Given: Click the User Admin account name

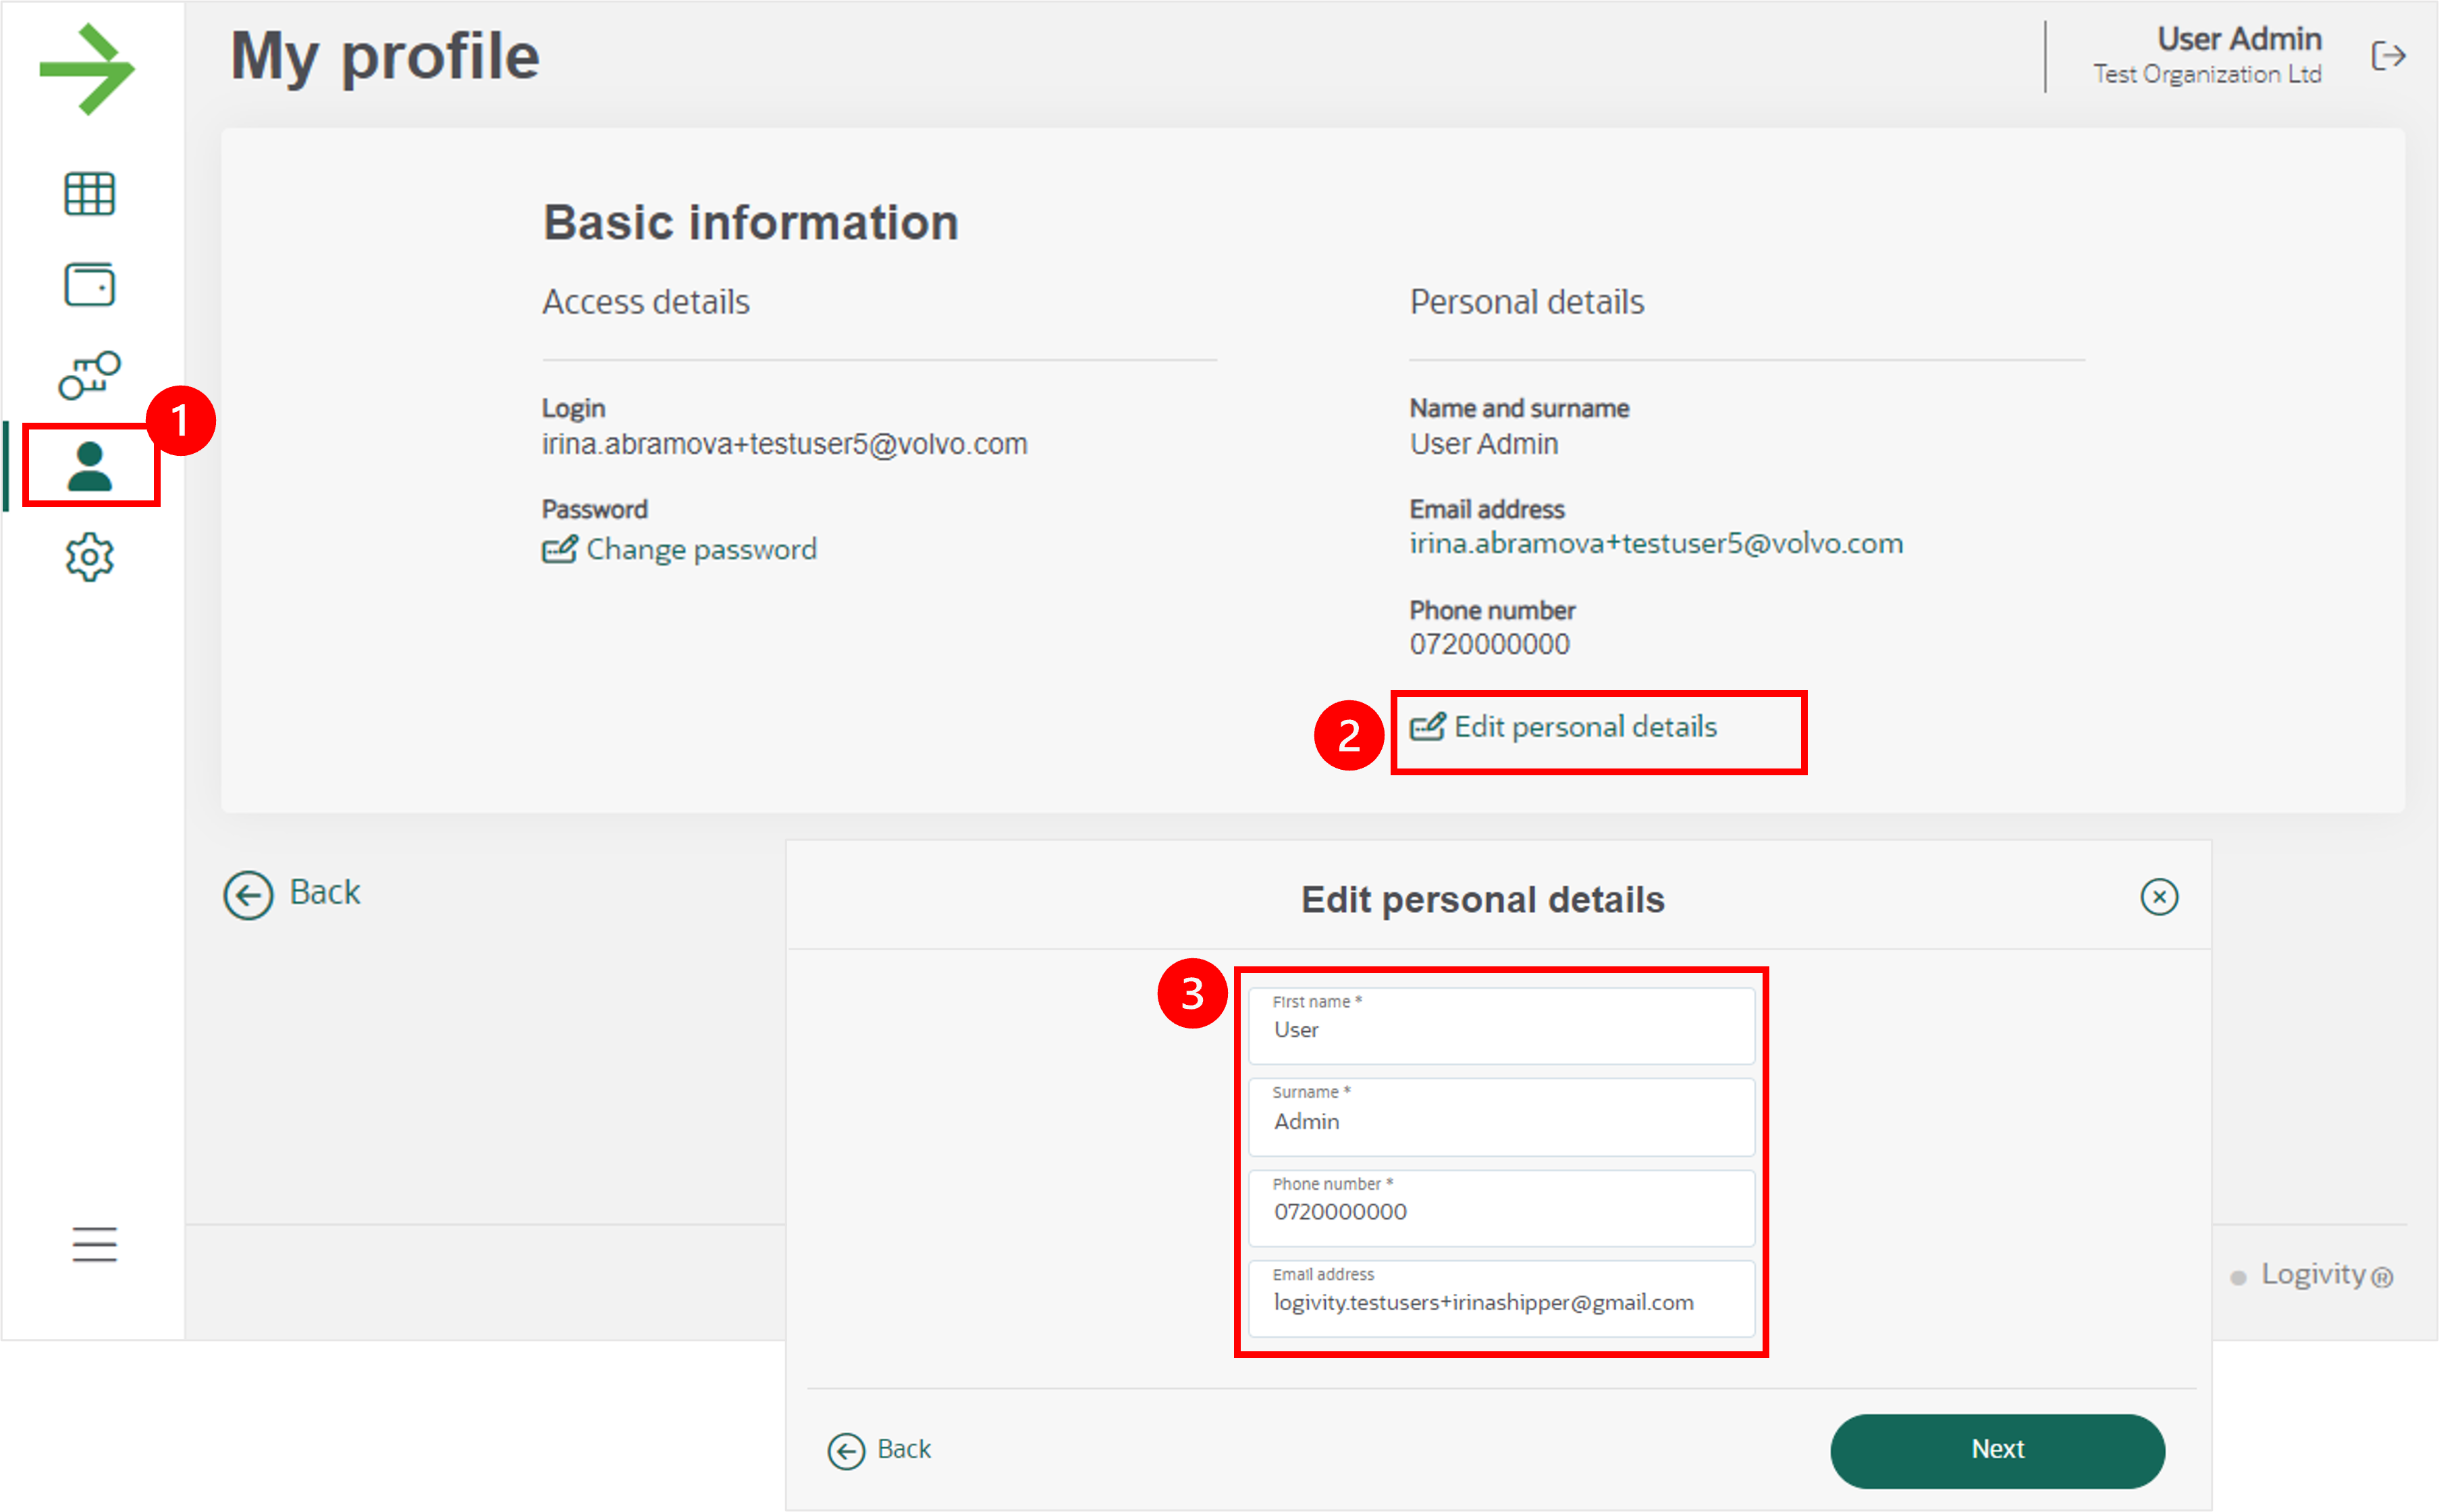Looking at the screenshot, I should click(2239, 39).
